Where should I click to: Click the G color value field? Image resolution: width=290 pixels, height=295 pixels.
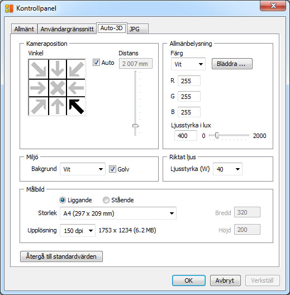pos(189,97)
